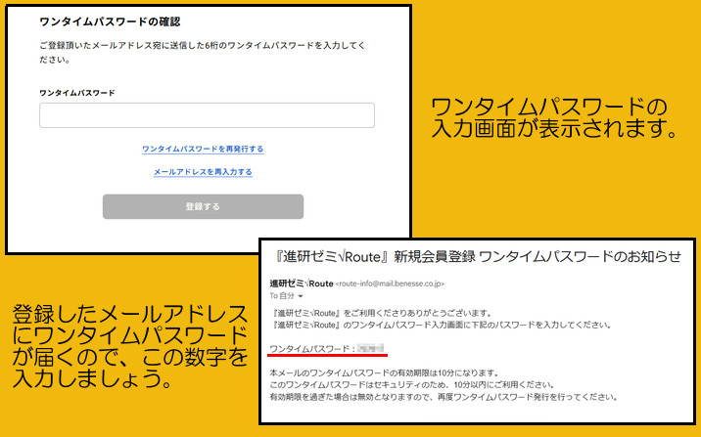Click the ワンタイムパスワード input field
Image resolution: width=701 pixels, height=437 pixels.
point(207,115)
